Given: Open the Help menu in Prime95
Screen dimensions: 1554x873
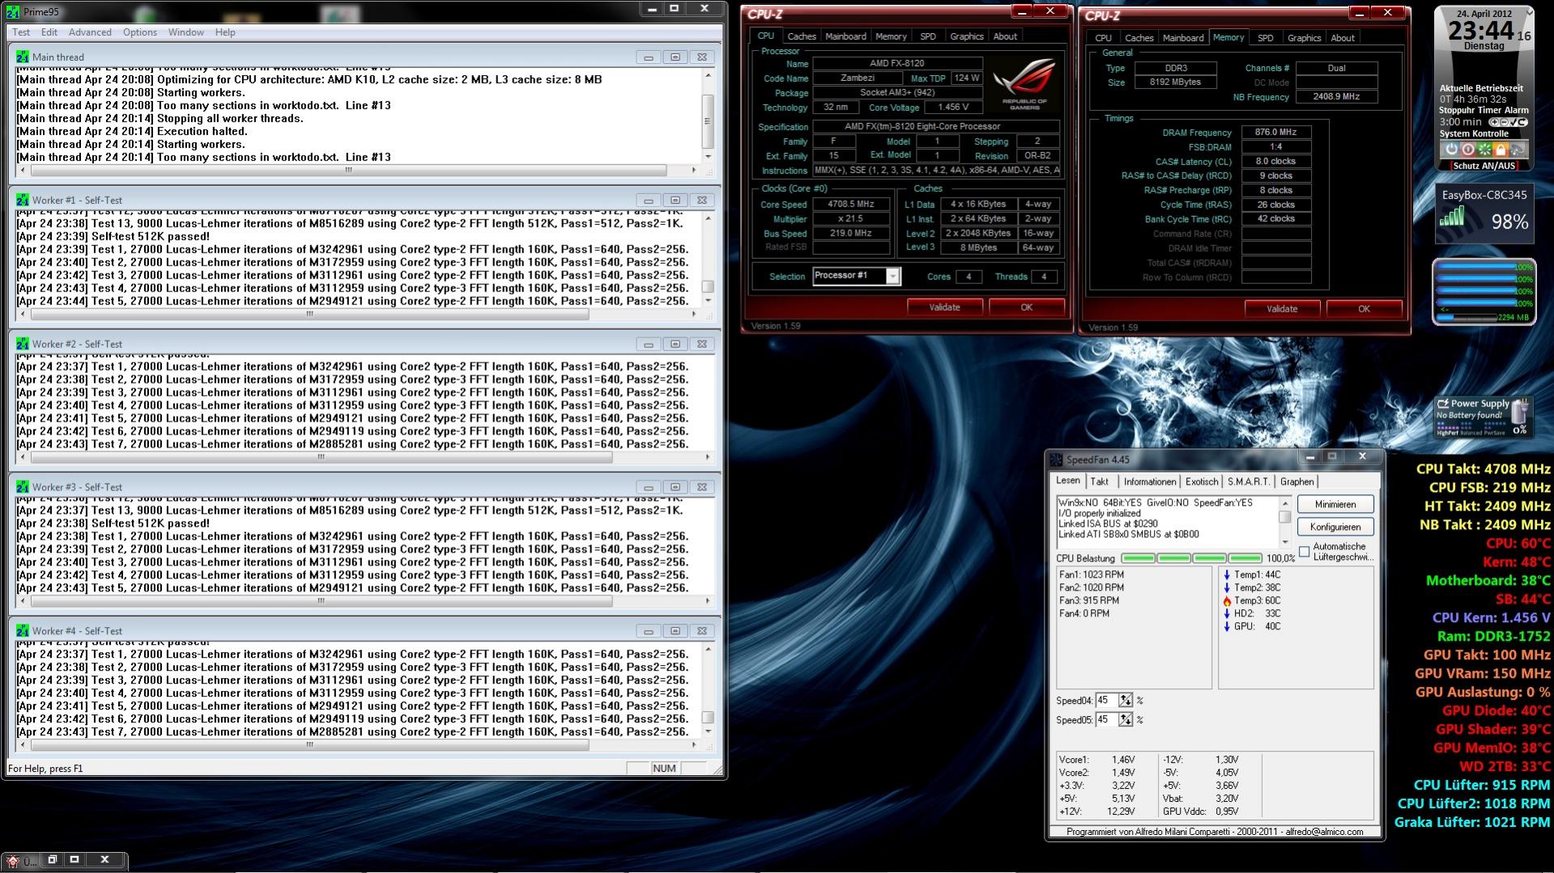Looking at the screenshot, I should [x=225, y=32].
